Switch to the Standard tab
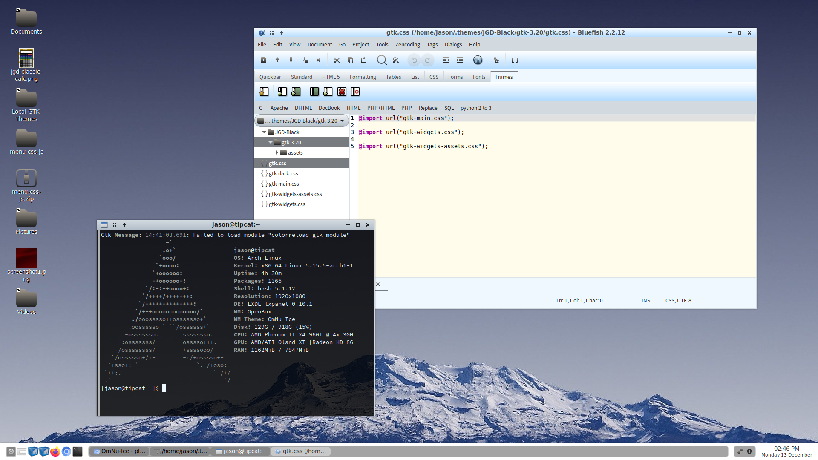818x460 pixels. pyautogui.click(x=302, y=77)
